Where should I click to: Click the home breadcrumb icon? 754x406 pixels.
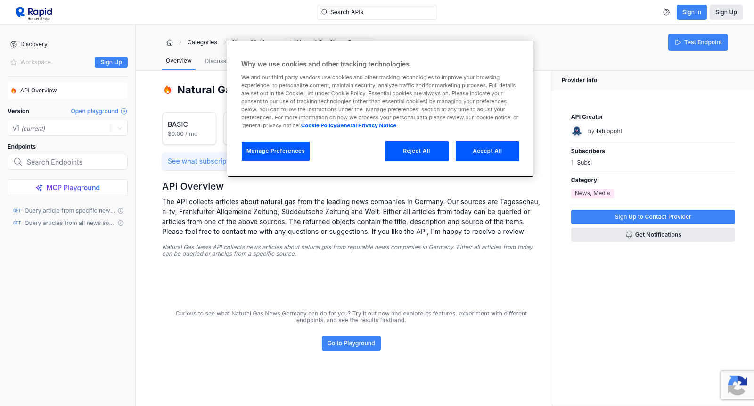click(x=170, y=42)
